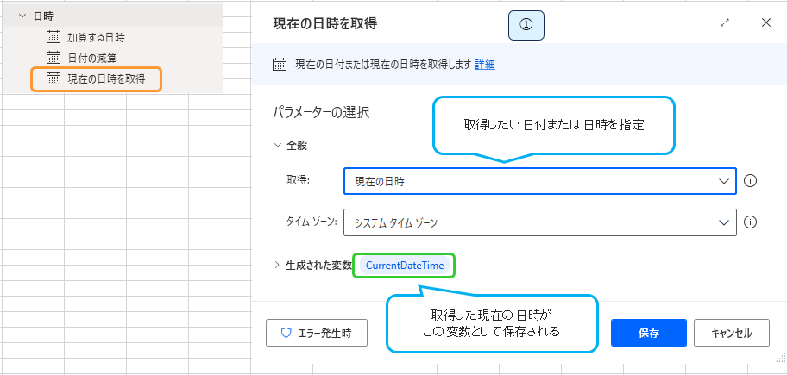The width and height of the screenshot is (787, 375).
Task: Click calendar icon beside 日付の減算
Action: 54,58
